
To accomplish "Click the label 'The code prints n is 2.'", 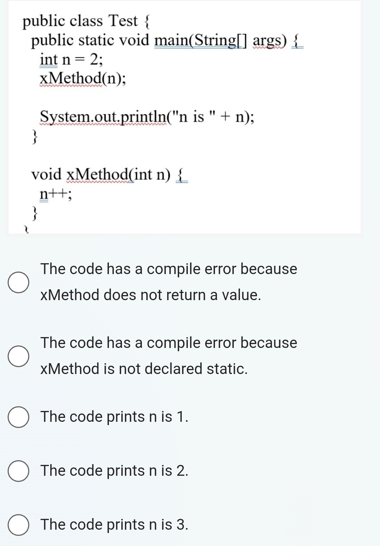I will coord(114,471).
